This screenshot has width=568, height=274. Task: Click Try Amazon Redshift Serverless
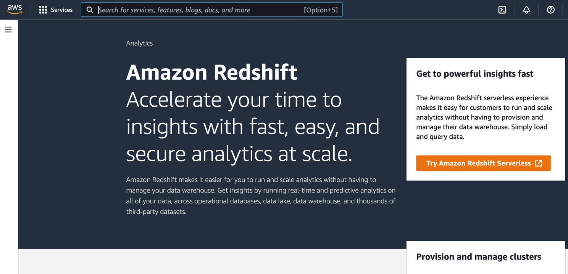pyautogui.click(x=483, y=163)
